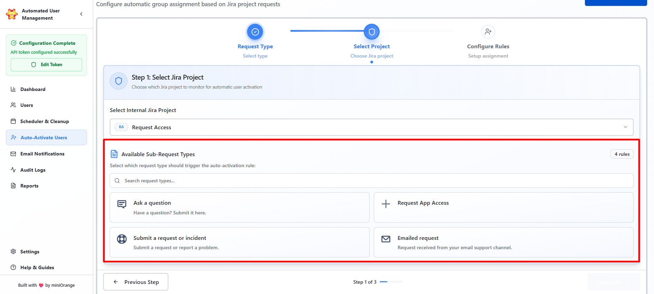Image resolution: width=654 pixels, height=294 pixels.
Task: Click the search magnifier icon
Action: (x=117, y=181)
